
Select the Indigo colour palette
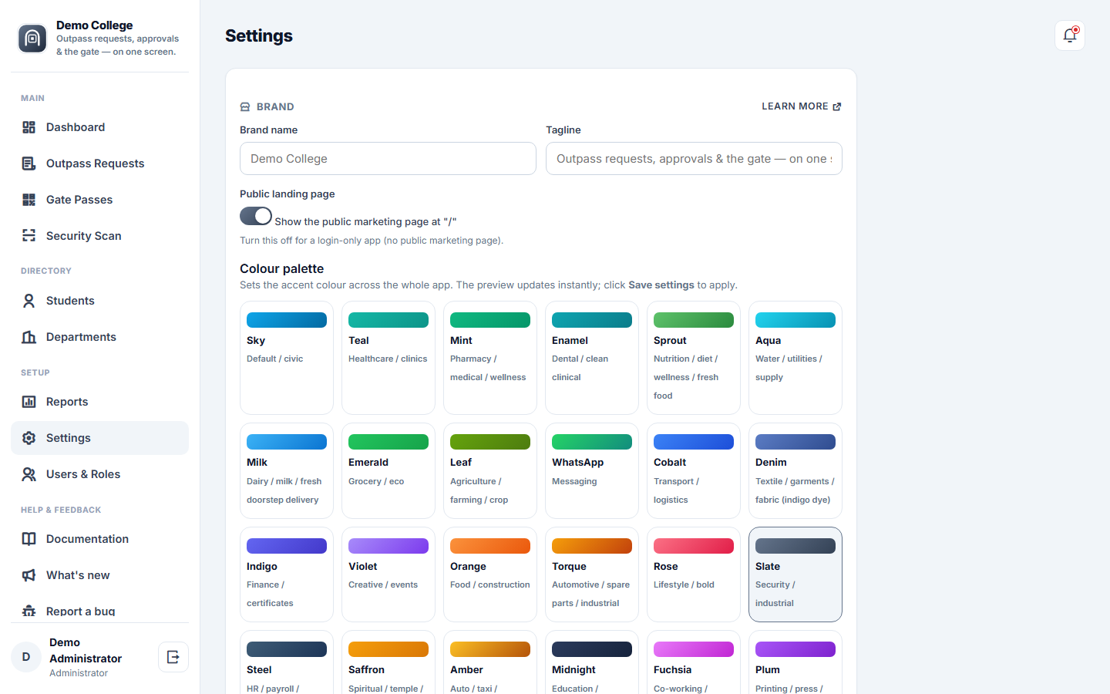click(x=287, y=574)
